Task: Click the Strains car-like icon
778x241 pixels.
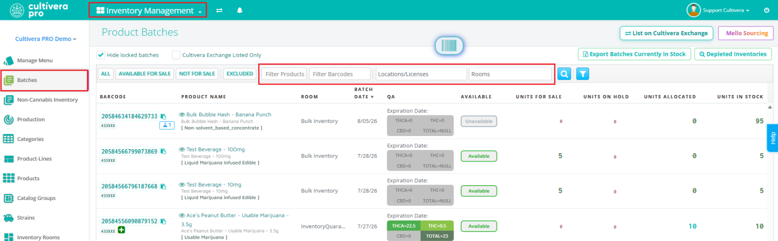Action: tap(9, 218)
